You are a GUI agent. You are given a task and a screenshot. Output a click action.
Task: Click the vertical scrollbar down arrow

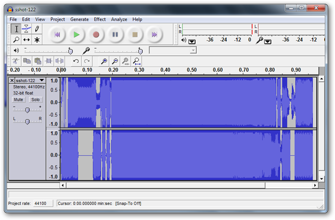[x=322, y=179]
